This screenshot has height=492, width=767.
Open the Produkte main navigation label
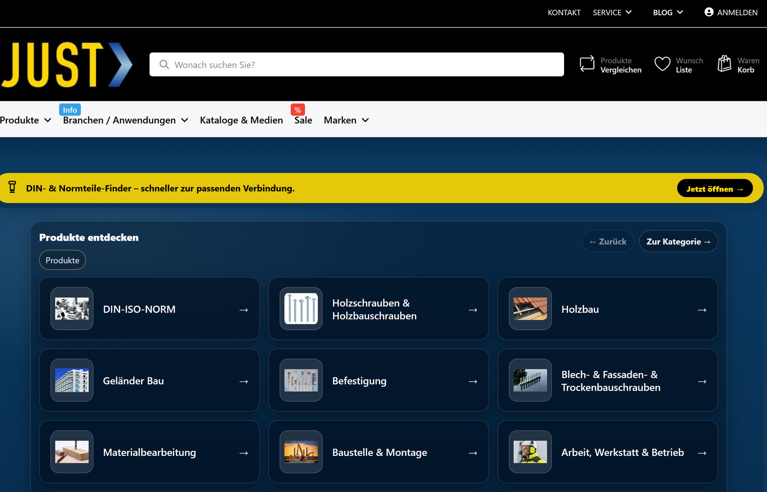tap(20, 120)
